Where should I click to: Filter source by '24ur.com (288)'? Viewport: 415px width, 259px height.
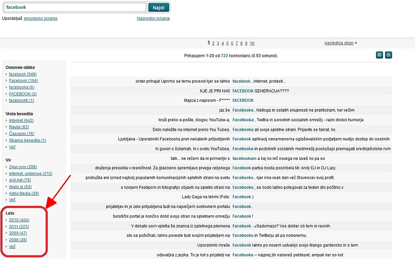pyautogui.click(x=23, y=167)
